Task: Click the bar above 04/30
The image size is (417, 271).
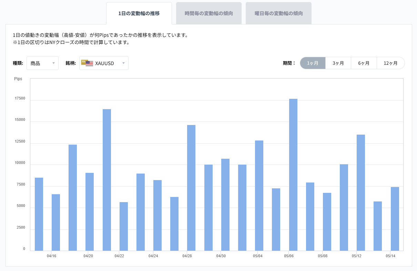Action: (x=225, y=205)
